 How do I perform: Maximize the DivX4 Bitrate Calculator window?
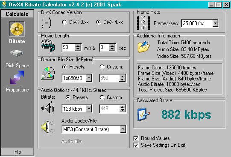tap(219, 5)
